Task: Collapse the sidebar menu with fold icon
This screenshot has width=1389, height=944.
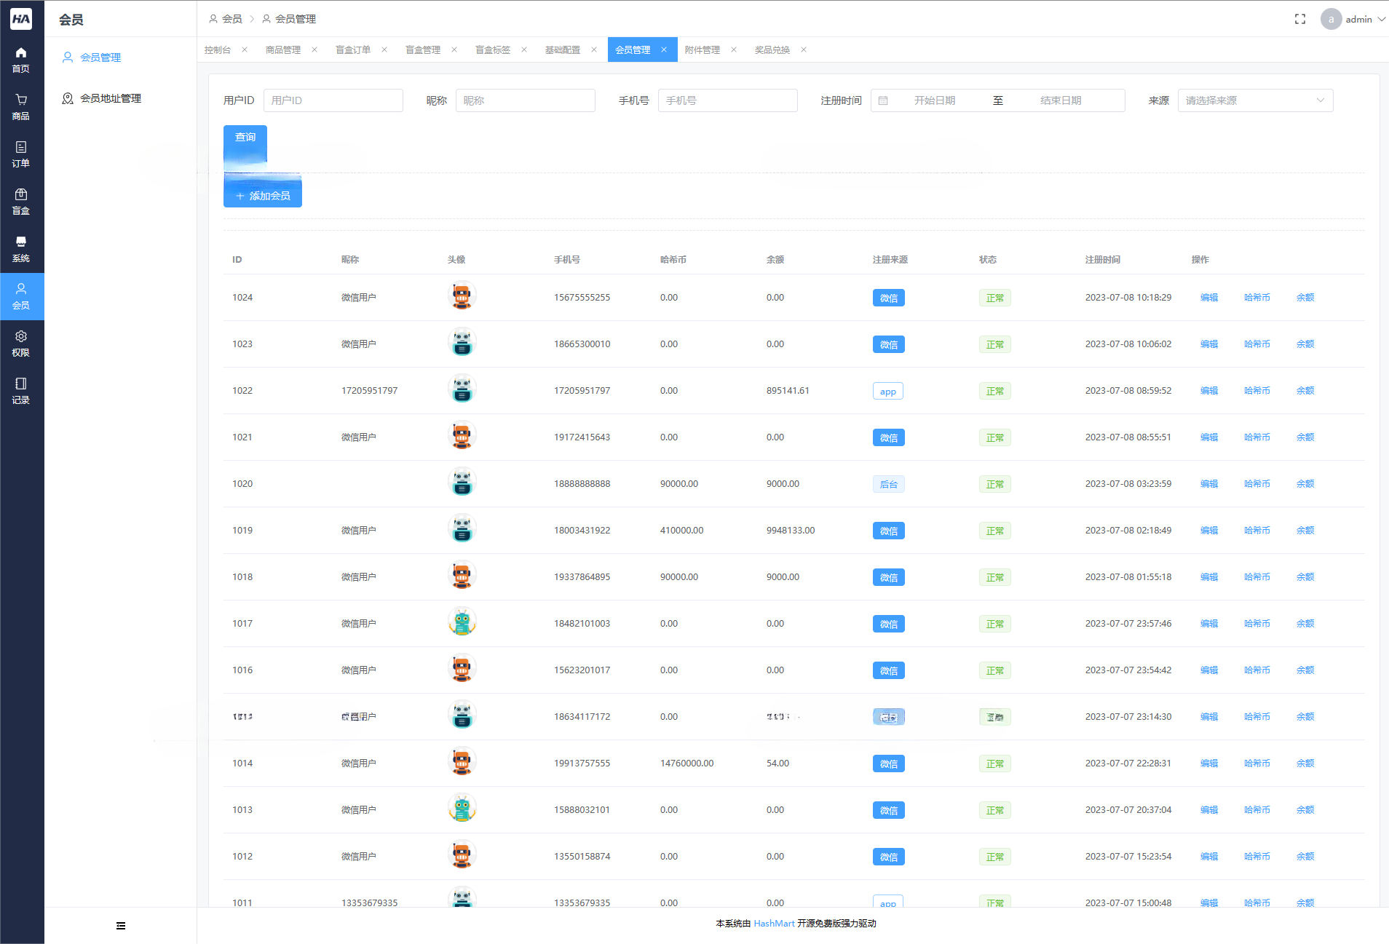Action: point(121,926)
